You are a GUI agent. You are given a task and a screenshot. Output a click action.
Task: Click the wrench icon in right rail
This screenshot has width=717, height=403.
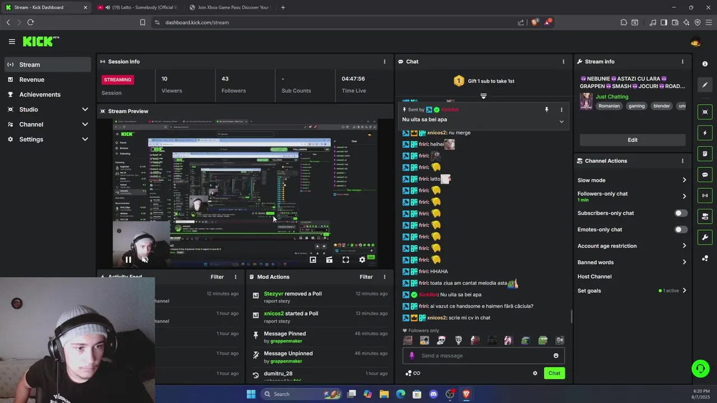point(705,237)
